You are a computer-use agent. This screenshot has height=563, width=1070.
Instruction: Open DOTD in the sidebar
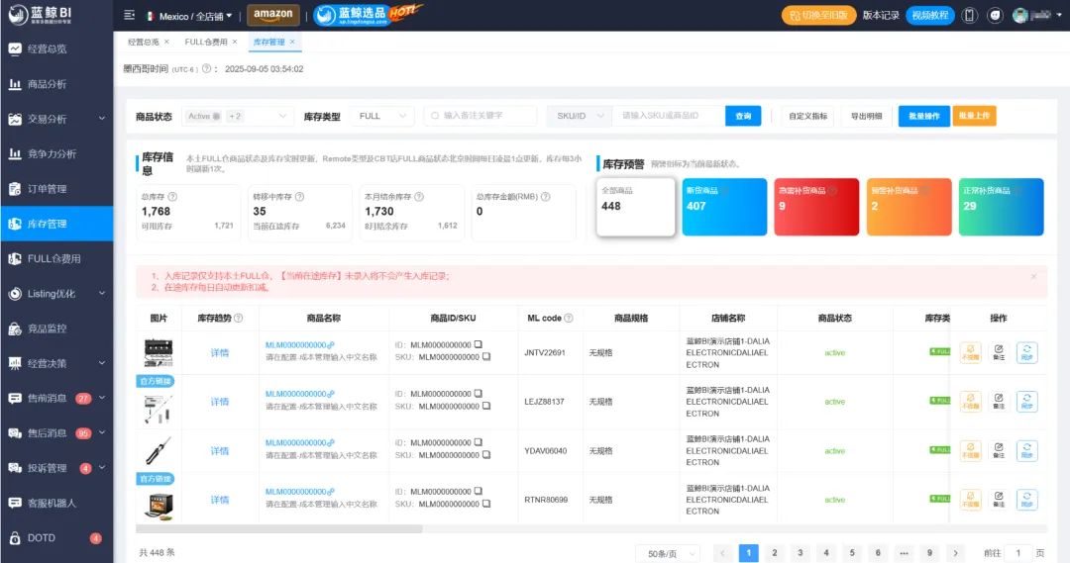56,538
